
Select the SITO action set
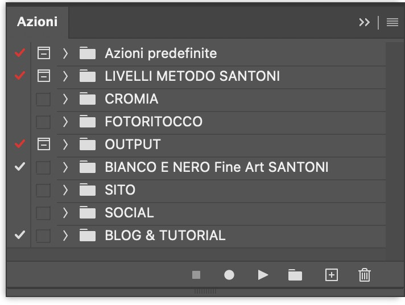coord(120,190)
